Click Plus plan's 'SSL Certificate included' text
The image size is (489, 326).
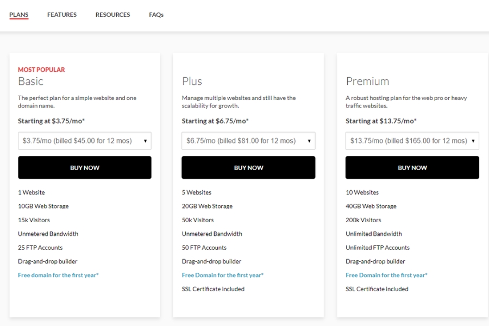pos(213,289)
